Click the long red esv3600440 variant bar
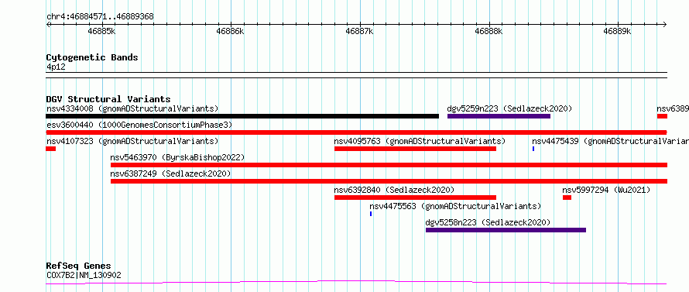This screenshot has height=292, width=689. 356,132
